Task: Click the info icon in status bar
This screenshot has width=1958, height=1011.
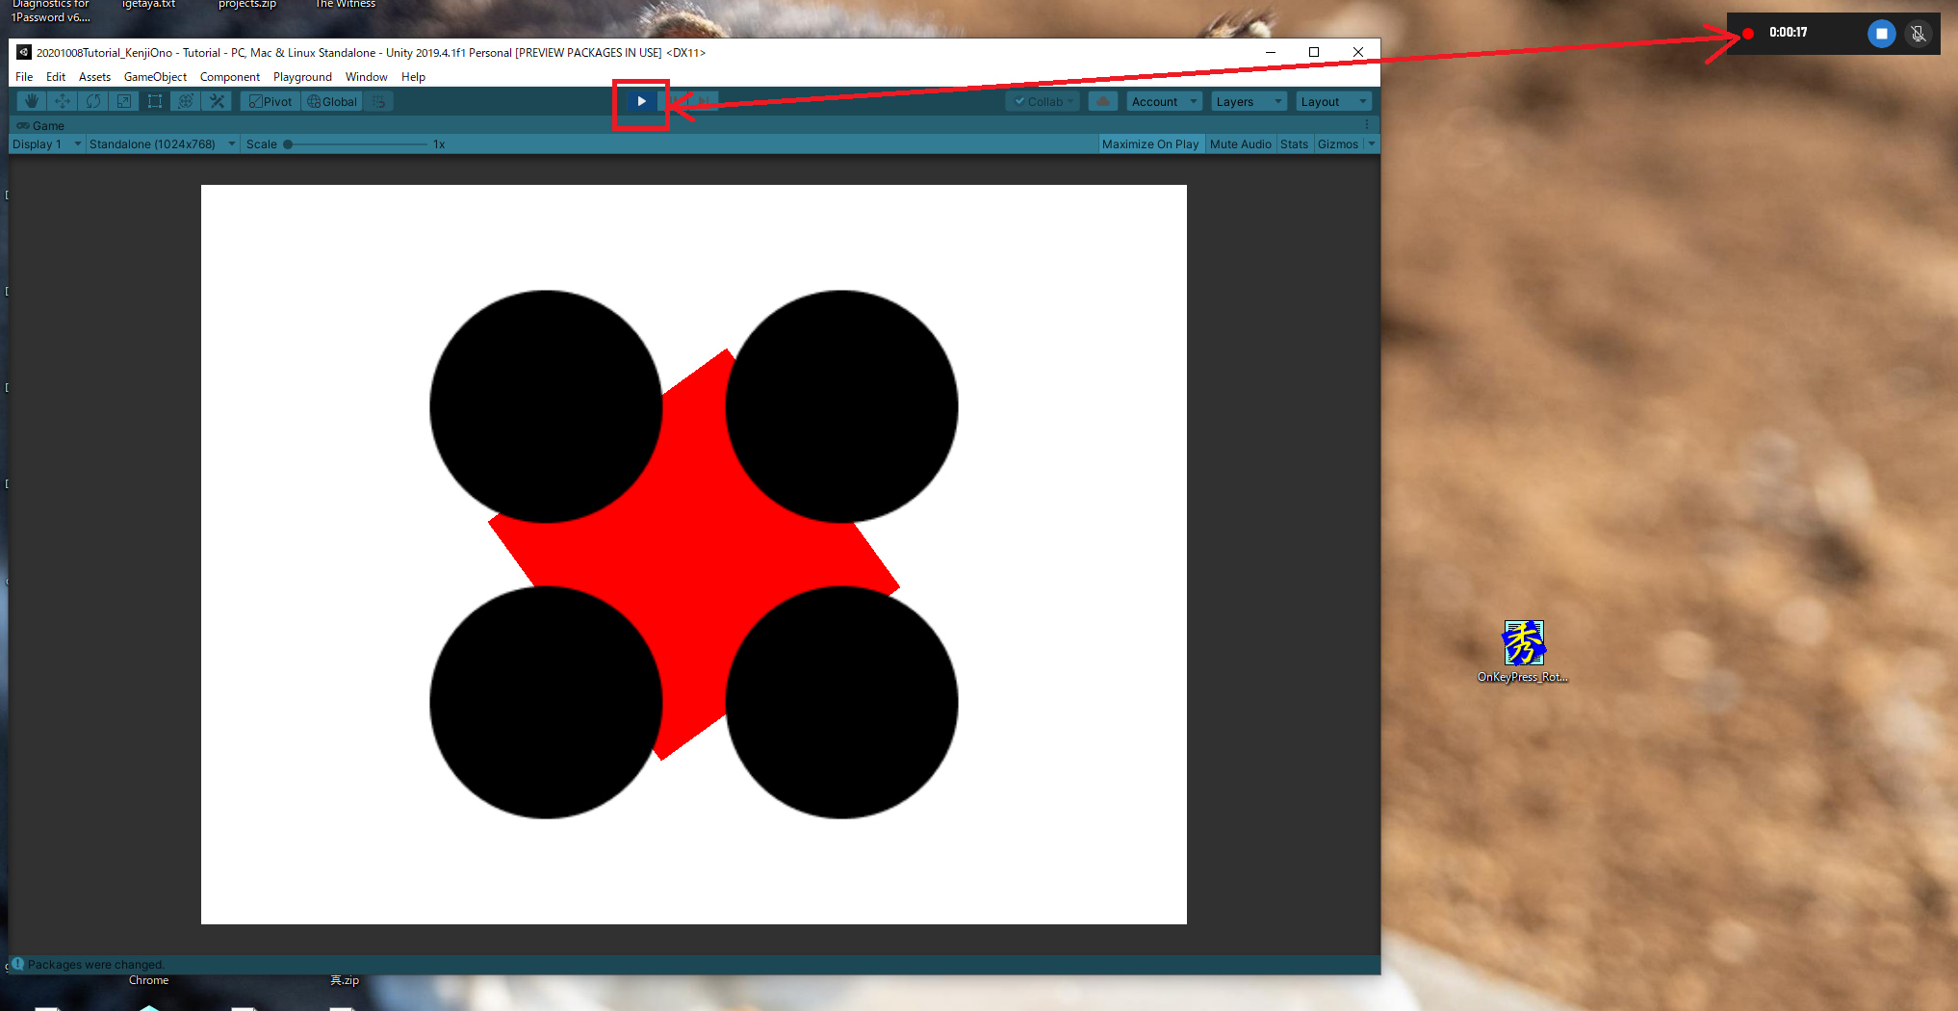Action: pyautogui.click(x=17, y=964)
